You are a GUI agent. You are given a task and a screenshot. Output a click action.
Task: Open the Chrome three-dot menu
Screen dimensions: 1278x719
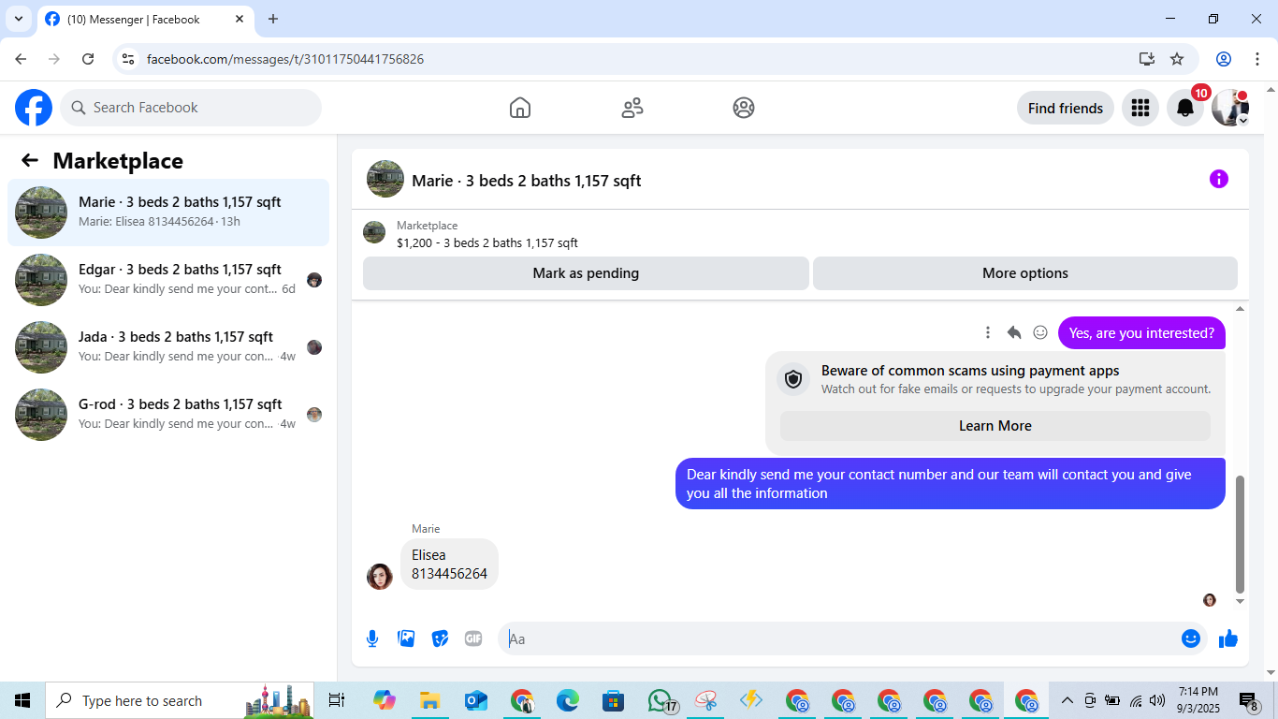click(x=1256, y=59)
